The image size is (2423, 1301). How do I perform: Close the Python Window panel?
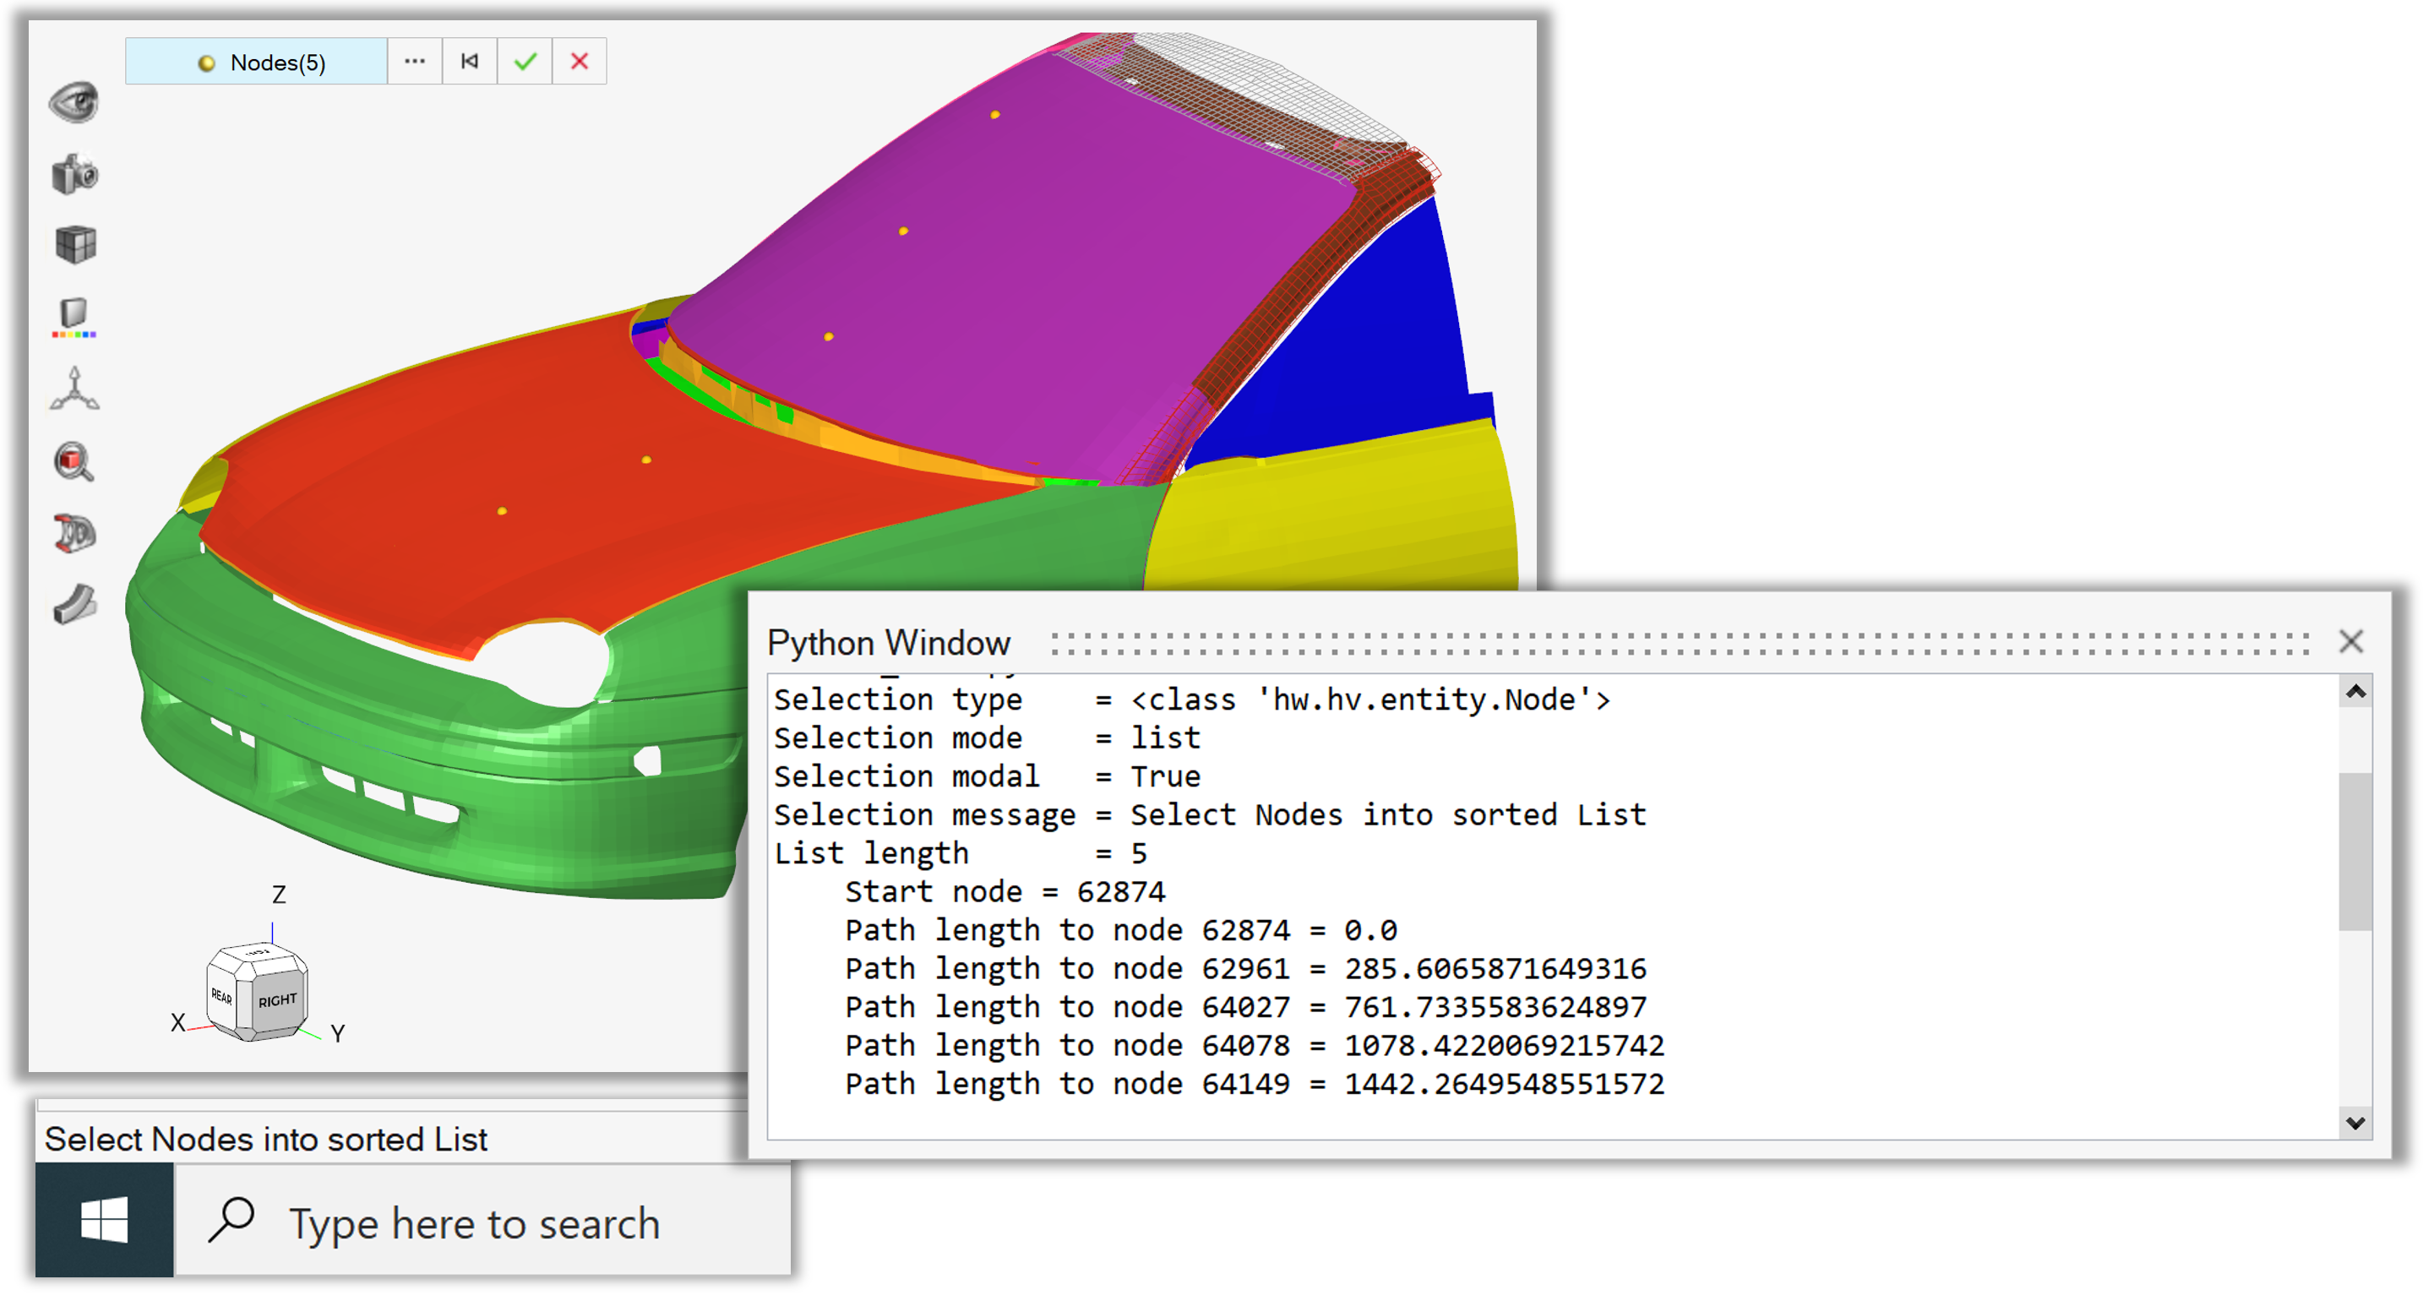pos(2350,641)
